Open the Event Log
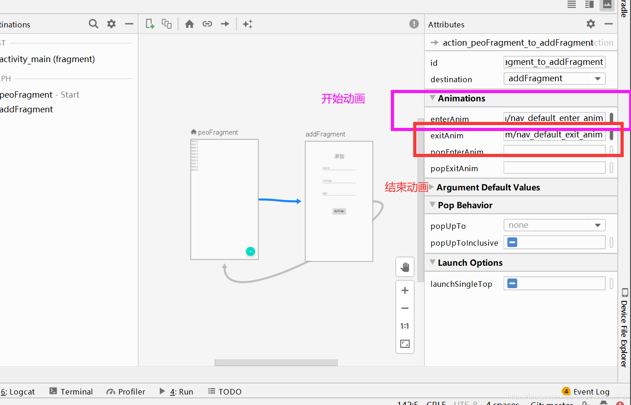This screenshot has width=631, height=405. (586, 392)
